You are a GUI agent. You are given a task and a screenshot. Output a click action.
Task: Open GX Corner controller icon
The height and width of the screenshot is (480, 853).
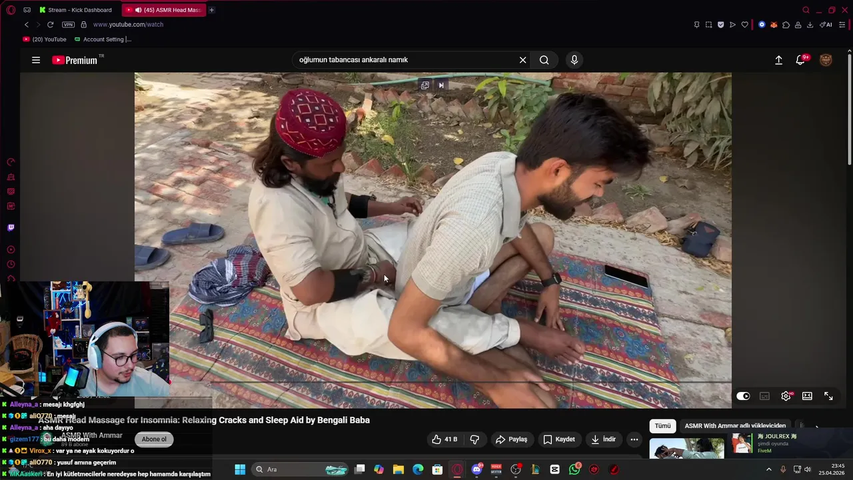click(27, 10)
